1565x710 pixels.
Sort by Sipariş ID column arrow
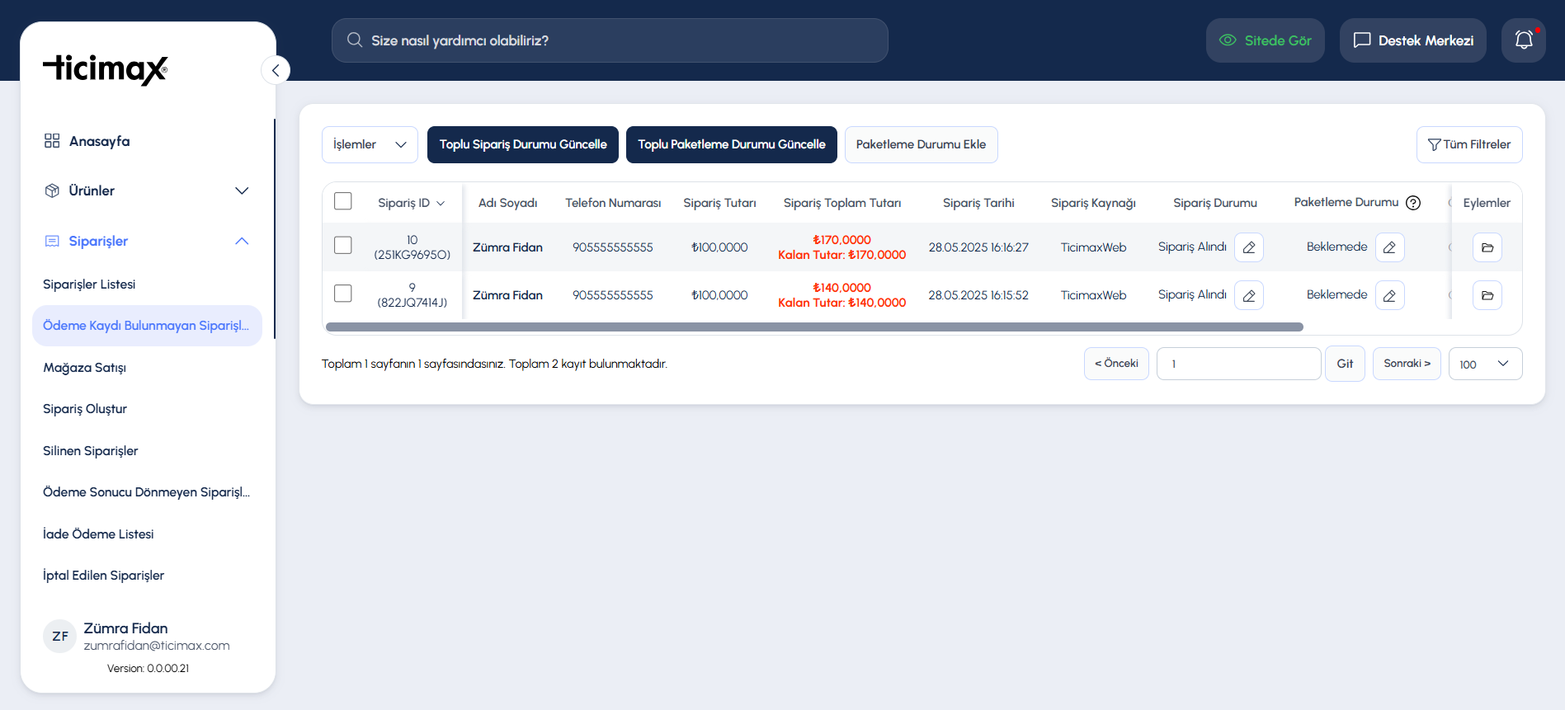point(441,204)
